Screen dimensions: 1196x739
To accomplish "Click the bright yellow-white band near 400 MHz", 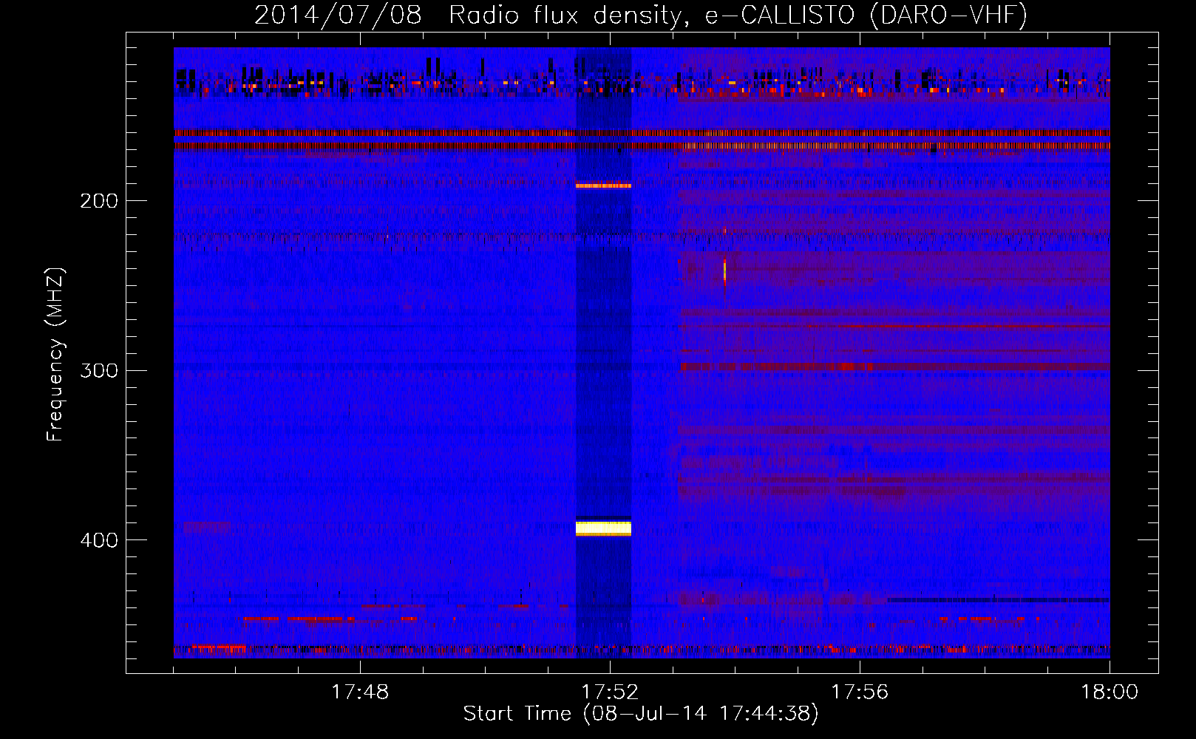I will click(603, 528).
